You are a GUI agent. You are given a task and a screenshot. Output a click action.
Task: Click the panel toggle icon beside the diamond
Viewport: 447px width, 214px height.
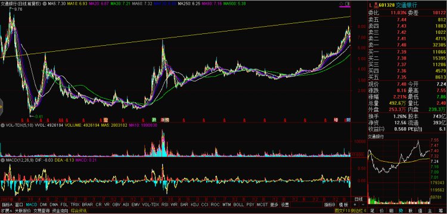[x=347, y=4]
